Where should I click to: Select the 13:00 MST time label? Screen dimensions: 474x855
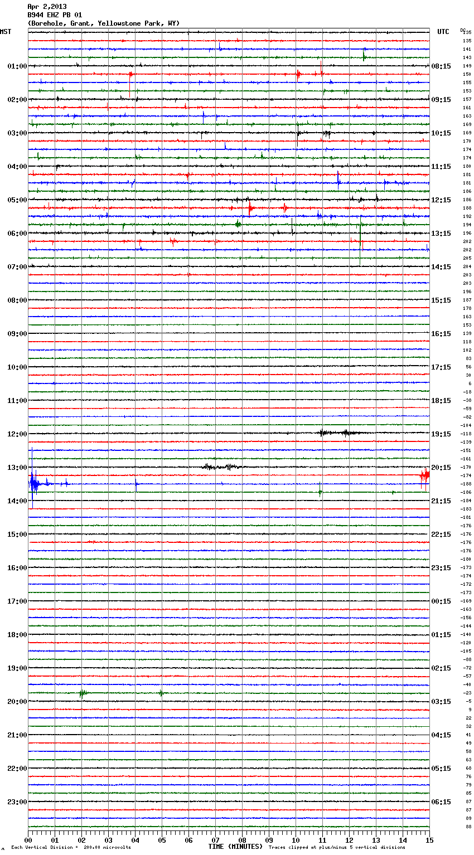pos(17,468)
